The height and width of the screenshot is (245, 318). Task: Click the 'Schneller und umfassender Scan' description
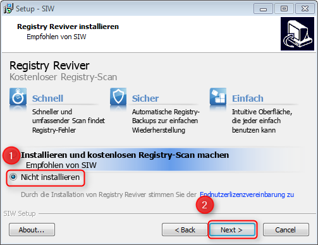(x=68, y=121)
